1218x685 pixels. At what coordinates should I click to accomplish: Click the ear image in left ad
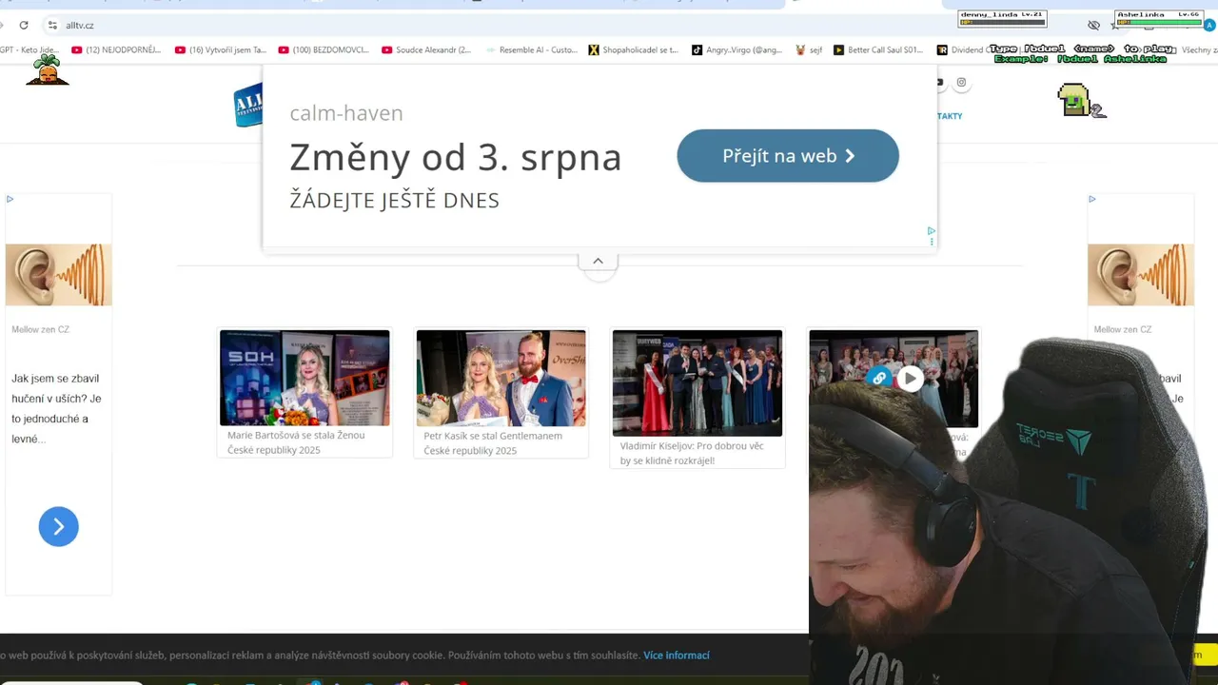pyautogui.click(x=59, y=275)
